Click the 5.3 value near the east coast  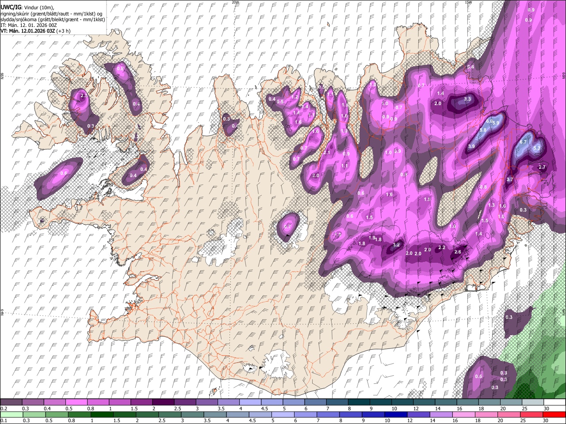[x=537, y=148]
